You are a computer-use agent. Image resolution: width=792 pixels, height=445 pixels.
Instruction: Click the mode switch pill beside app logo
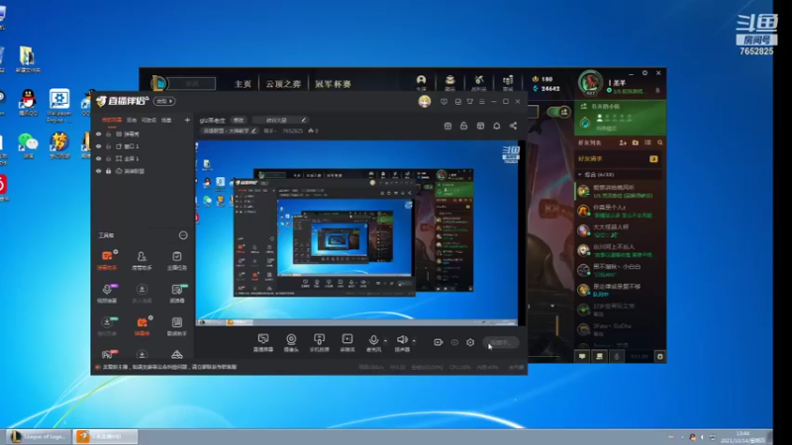coord(164,102)
